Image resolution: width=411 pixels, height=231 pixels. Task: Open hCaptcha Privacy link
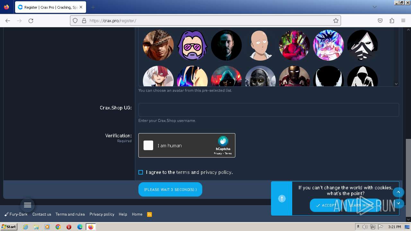(x=218, y=153)
